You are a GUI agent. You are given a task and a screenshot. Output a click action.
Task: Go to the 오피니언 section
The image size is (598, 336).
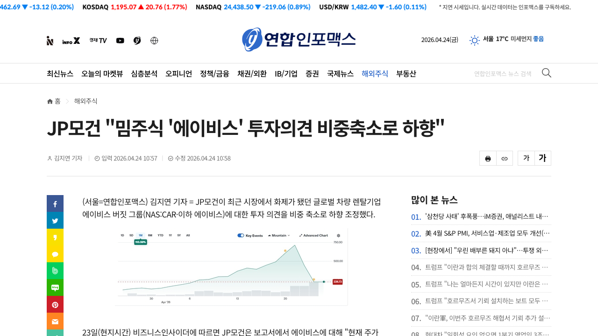click(178, 74)
